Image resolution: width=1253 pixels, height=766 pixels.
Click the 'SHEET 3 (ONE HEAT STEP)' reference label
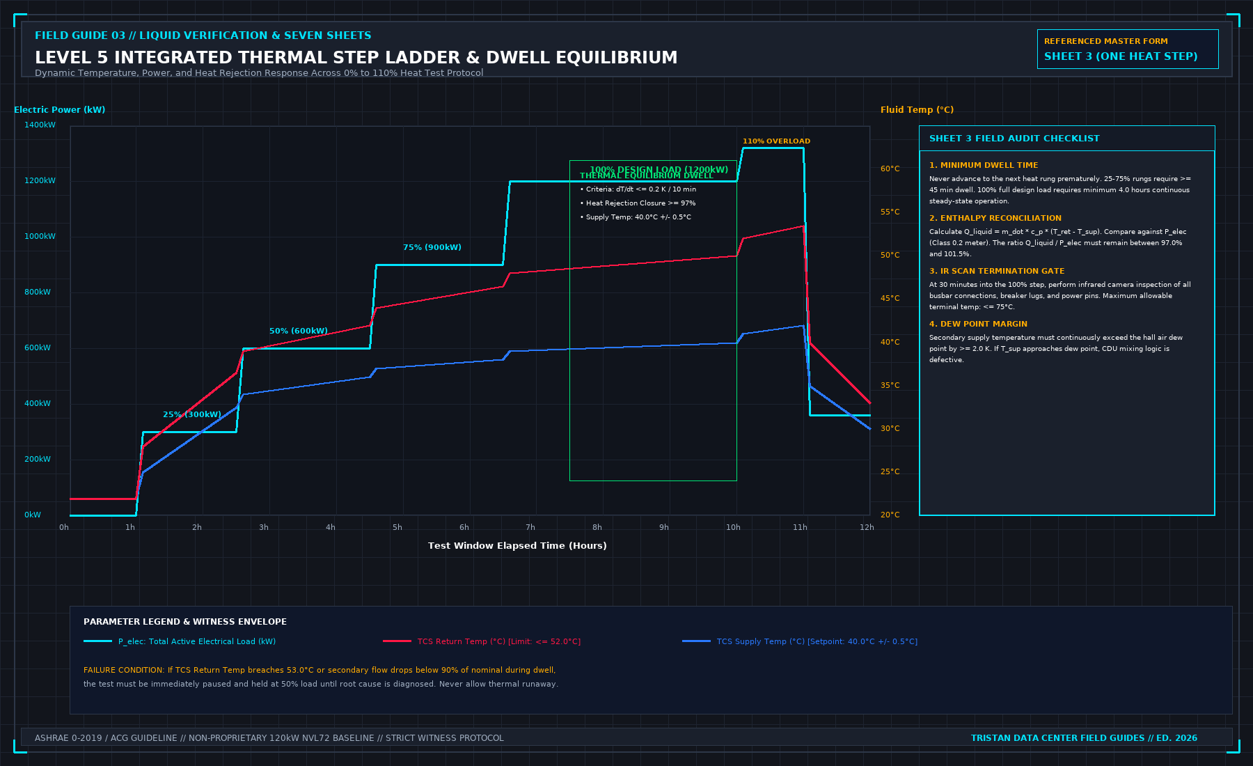click(x=1121, y=56)
